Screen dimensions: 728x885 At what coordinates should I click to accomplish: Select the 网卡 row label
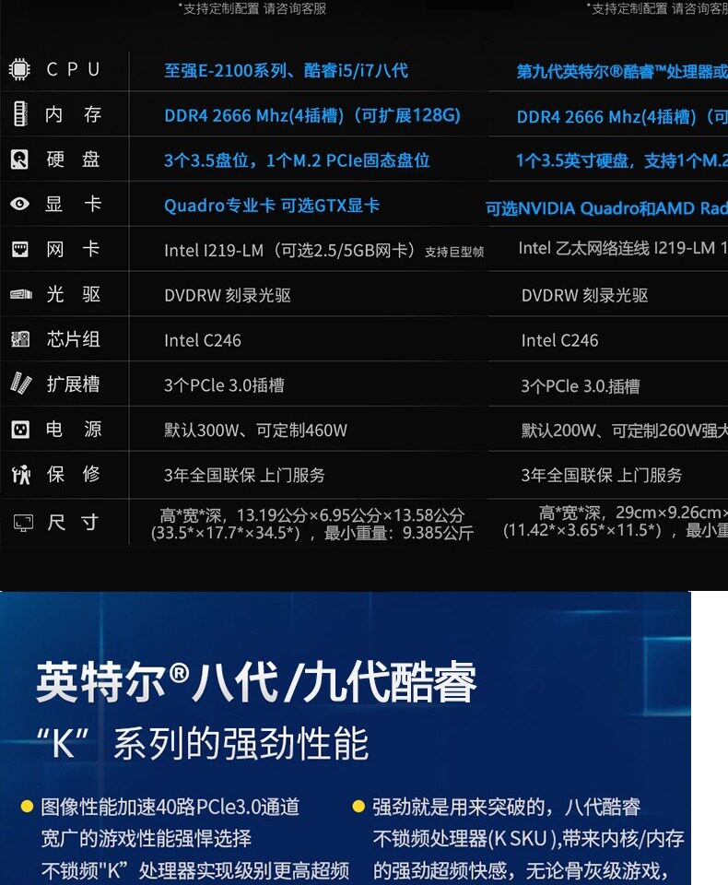[x=74, y=249]
